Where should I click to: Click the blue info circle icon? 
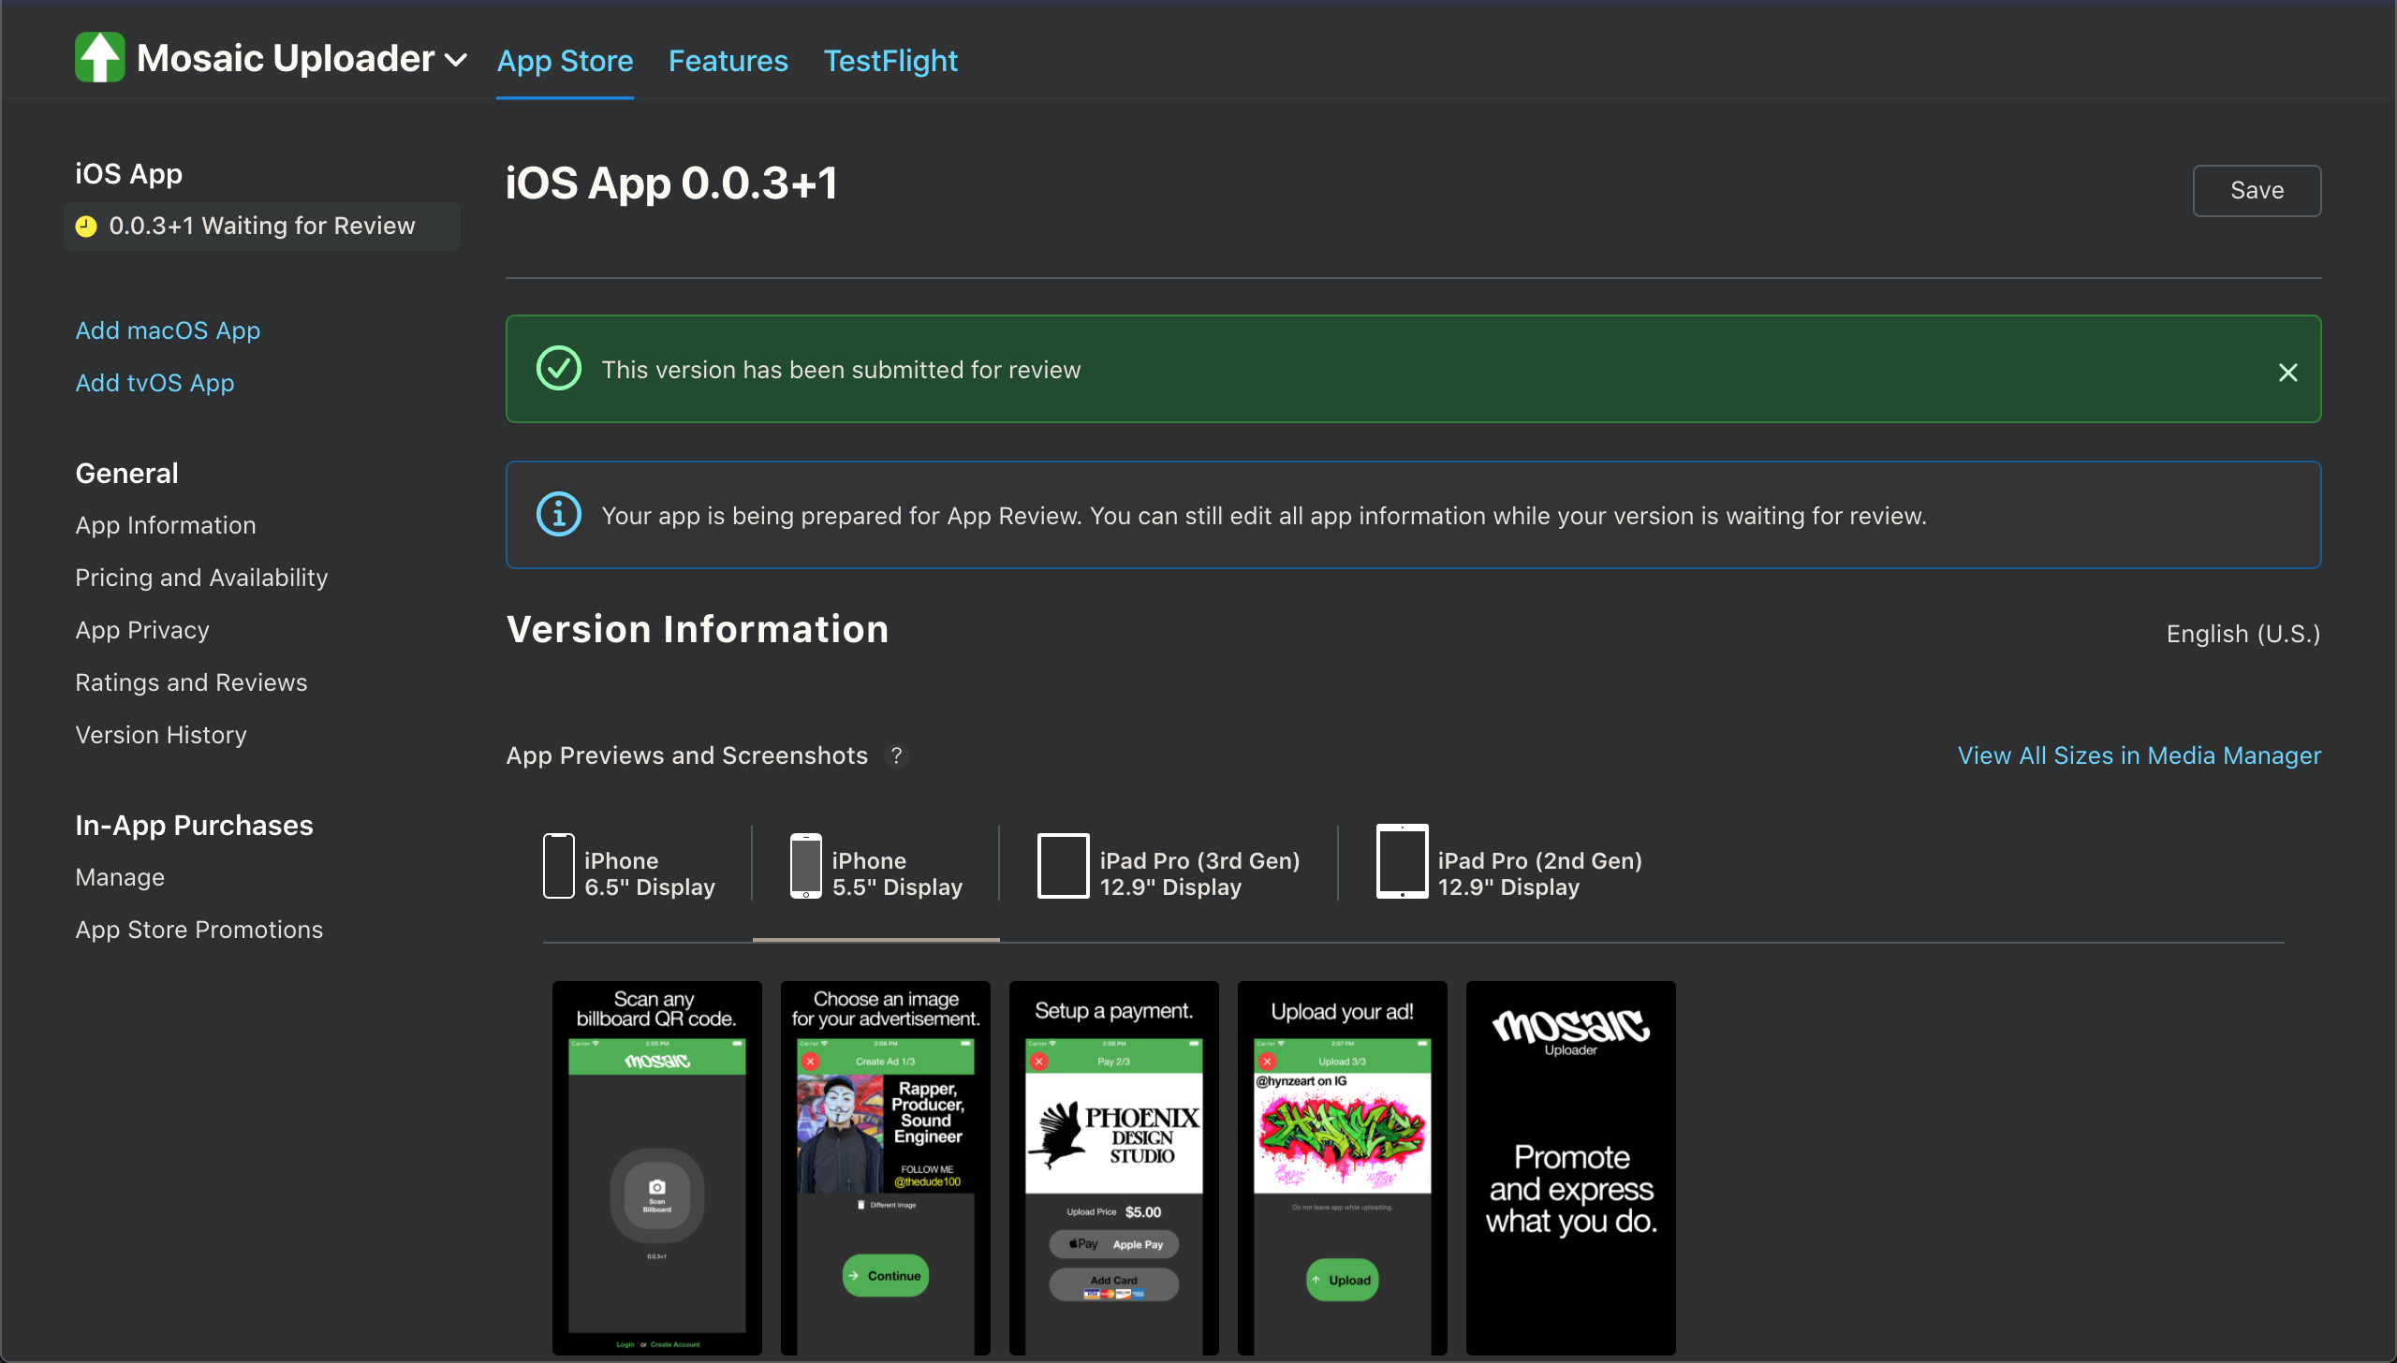click(x=559, y=515)
